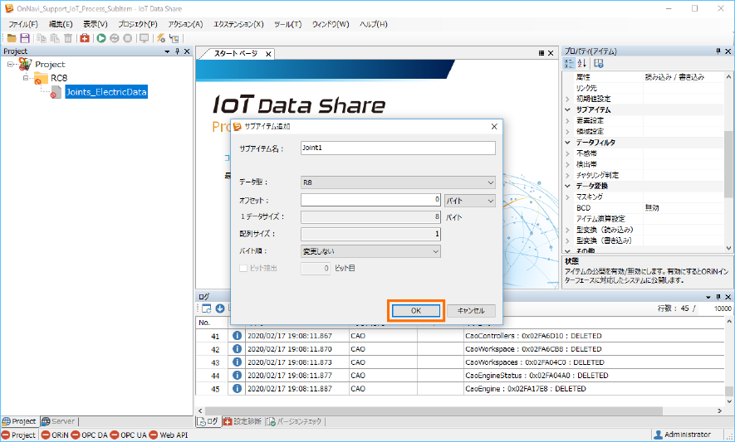Image resolution: width=735 pixels, height=442 pixels.
Task: Click the monitor toolbar icon
Action: (x=144, y=38)
